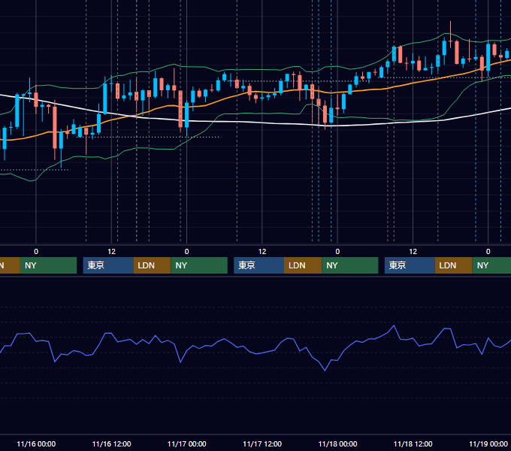The image size is (511, 451).
Task: Select the blue oscillator line in lower panel
Action: pyautogui.click(x=257, y=353)
